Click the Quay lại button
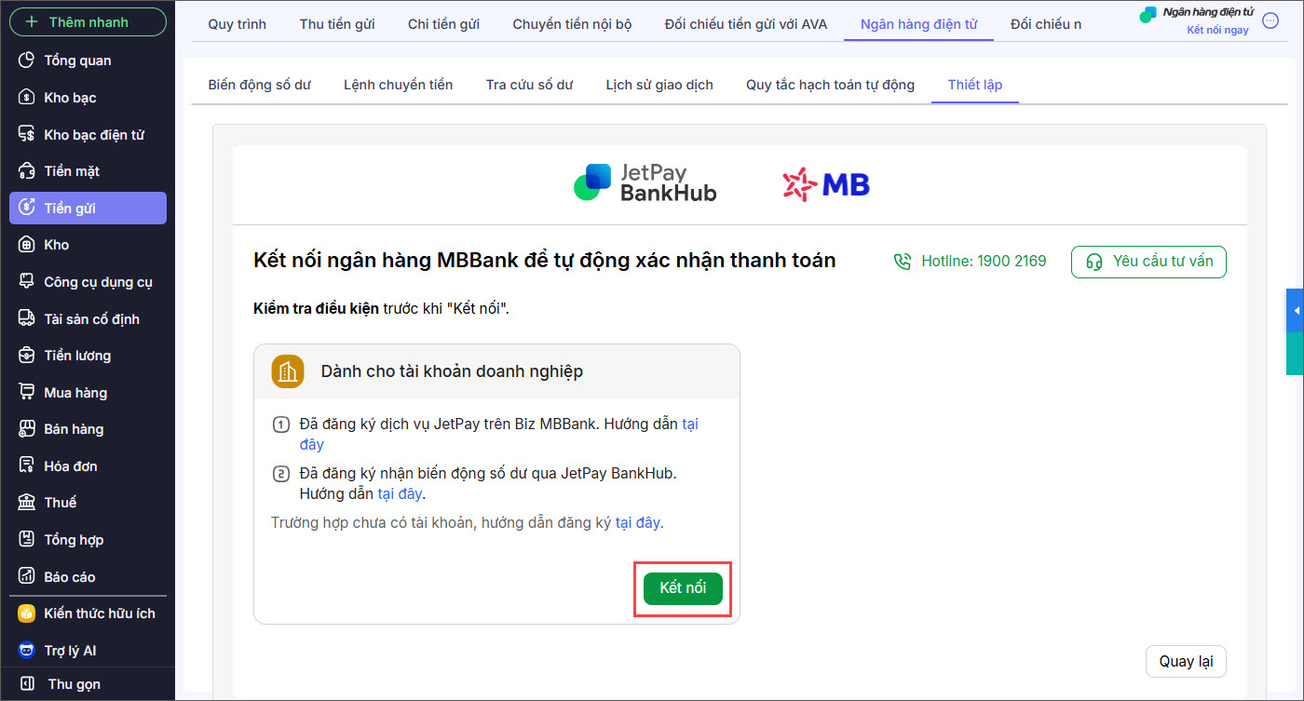 pos(1186,661)
